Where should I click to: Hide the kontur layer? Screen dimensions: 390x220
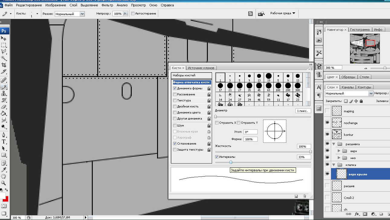pyautogui.click(x=327, y=134)
